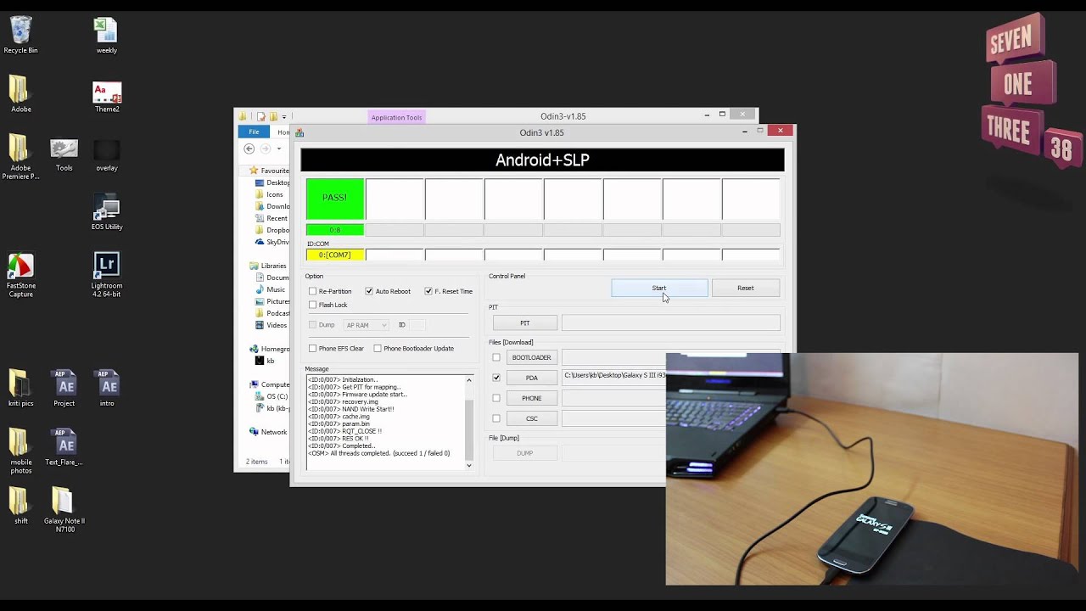1086x611 pixels.
Task: Open the File tab in Explorer
Action: tap(254, 132)
